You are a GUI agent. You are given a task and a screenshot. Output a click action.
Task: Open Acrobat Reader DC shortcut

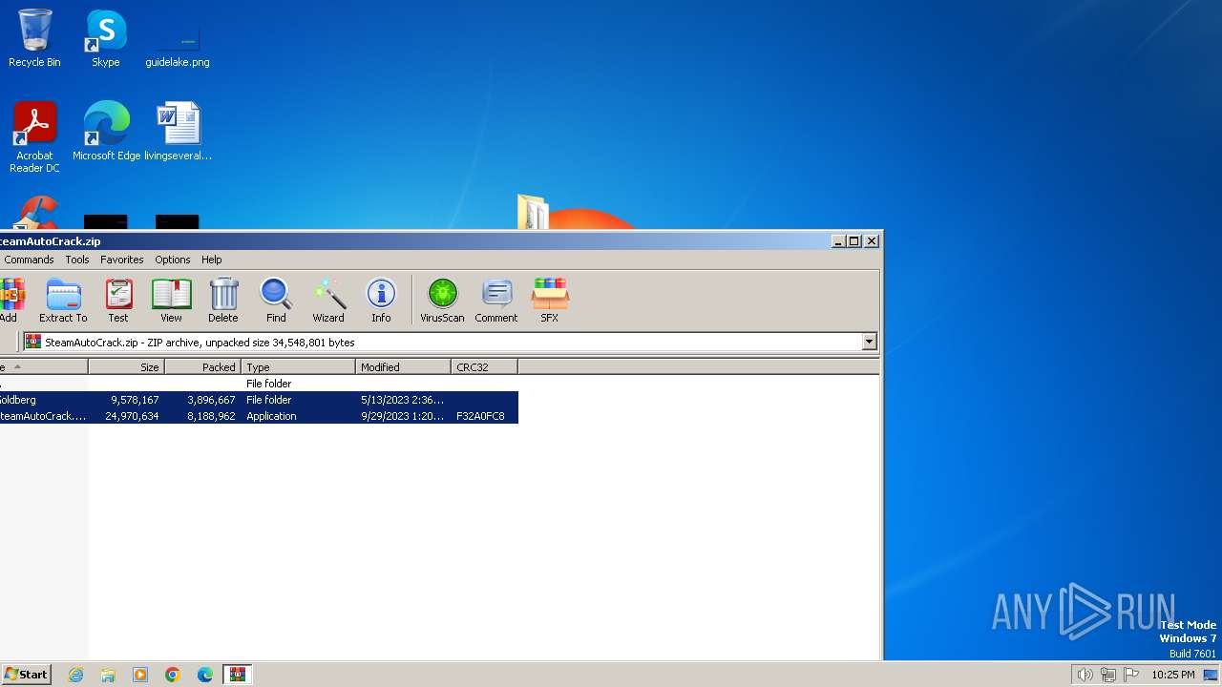(x=34, y=137)
